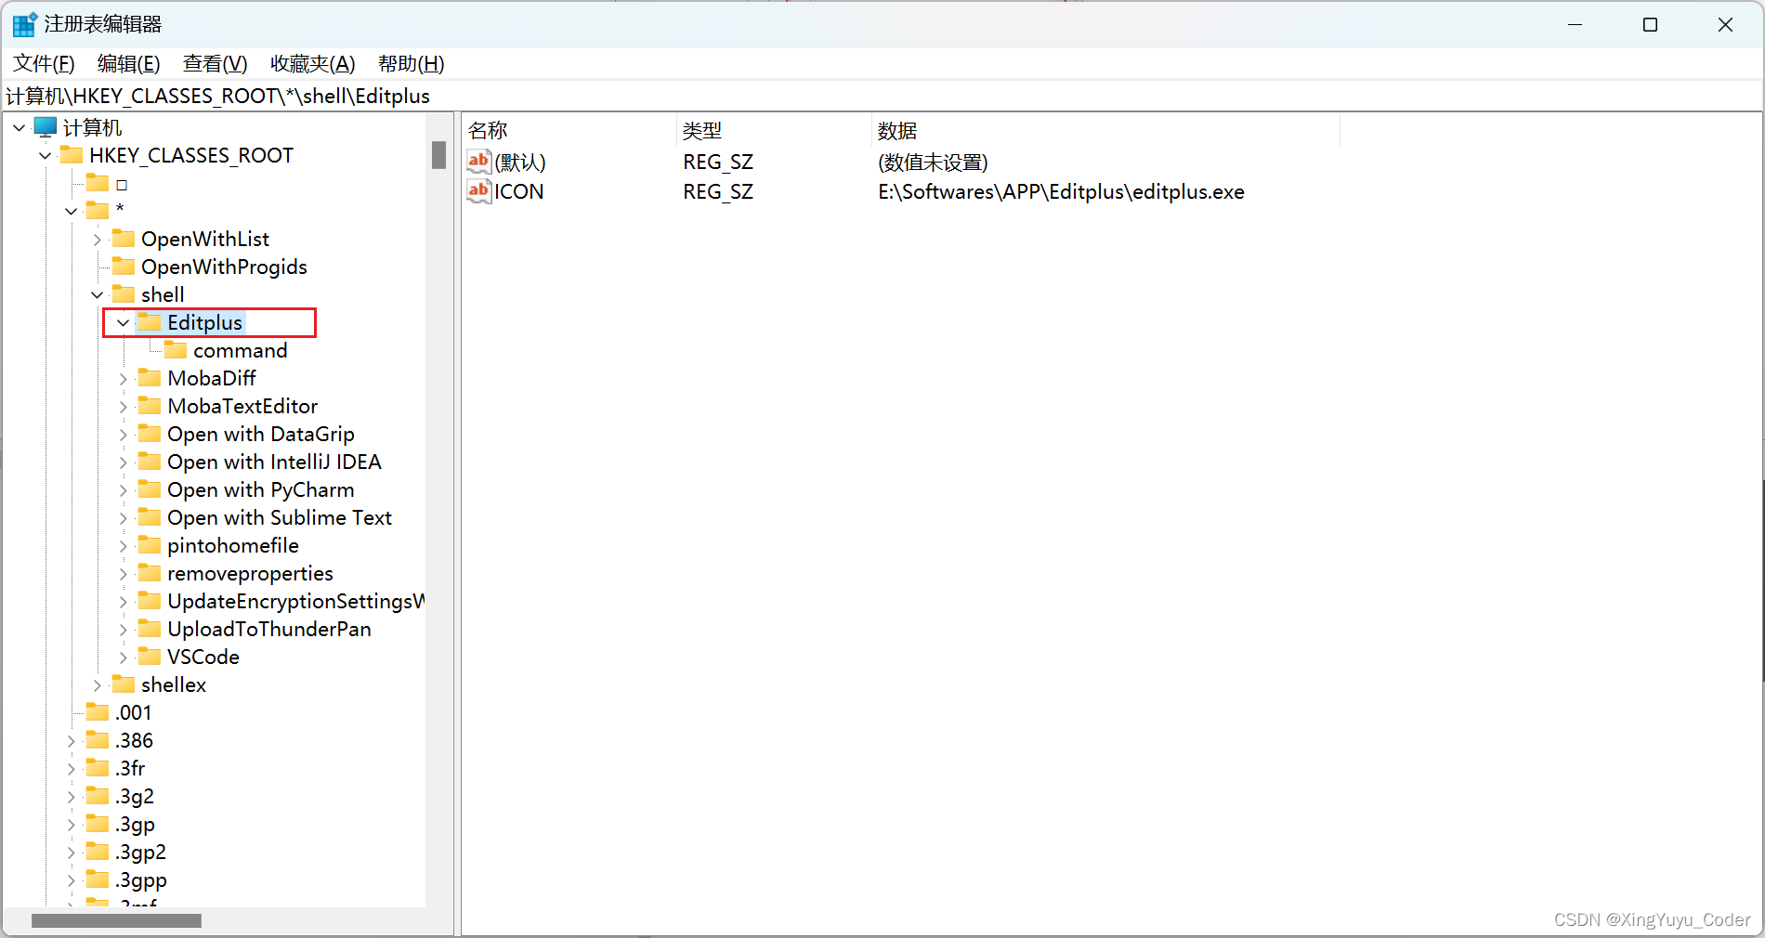Expand the .3g2 key

coord(72,797)
